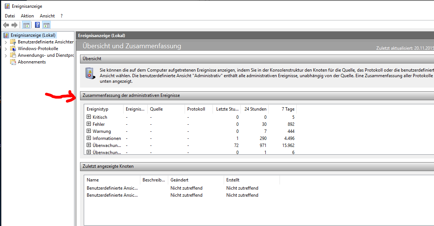Sort by Name column header

pos(112,180)
